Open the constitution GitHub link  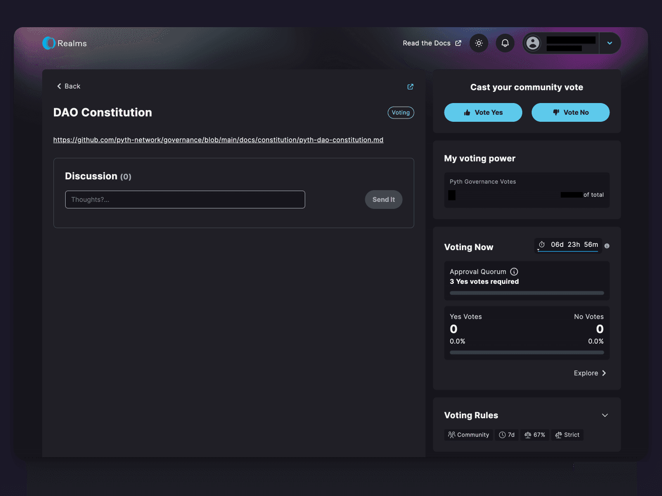click(x=218, y=140)
